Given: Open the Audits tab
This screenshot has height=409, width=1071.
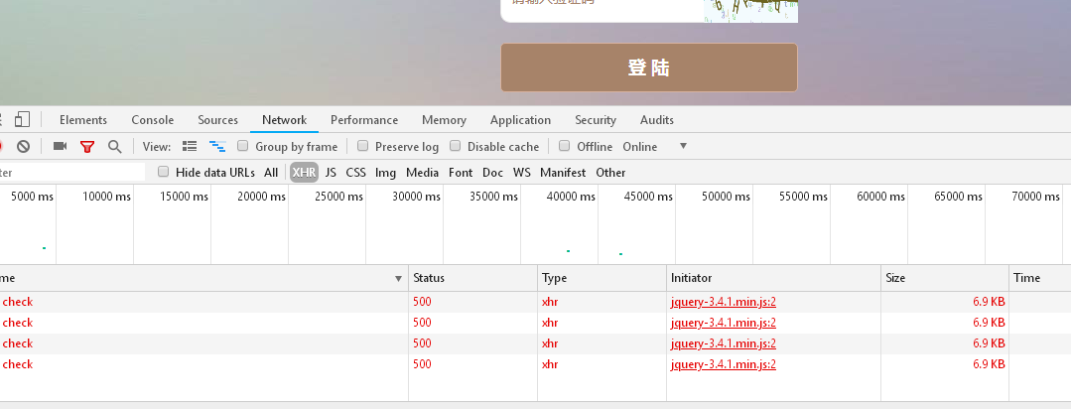Looking at the screenshot, I should pyautogui.click(x=657, y=120).
